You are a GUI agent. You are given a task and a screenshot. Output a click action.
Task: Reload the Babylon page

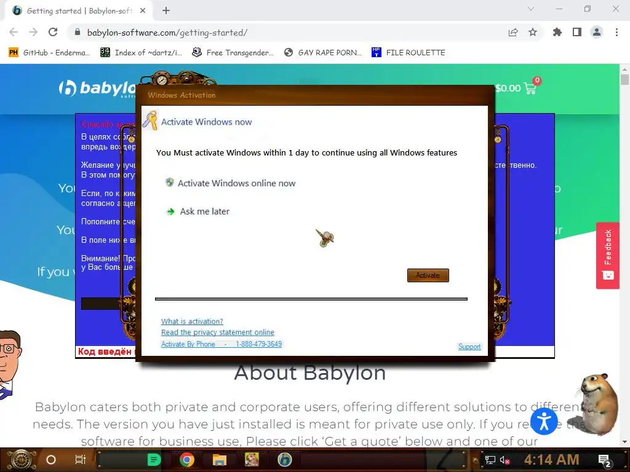pyautogui.click(x=53, y=32)
